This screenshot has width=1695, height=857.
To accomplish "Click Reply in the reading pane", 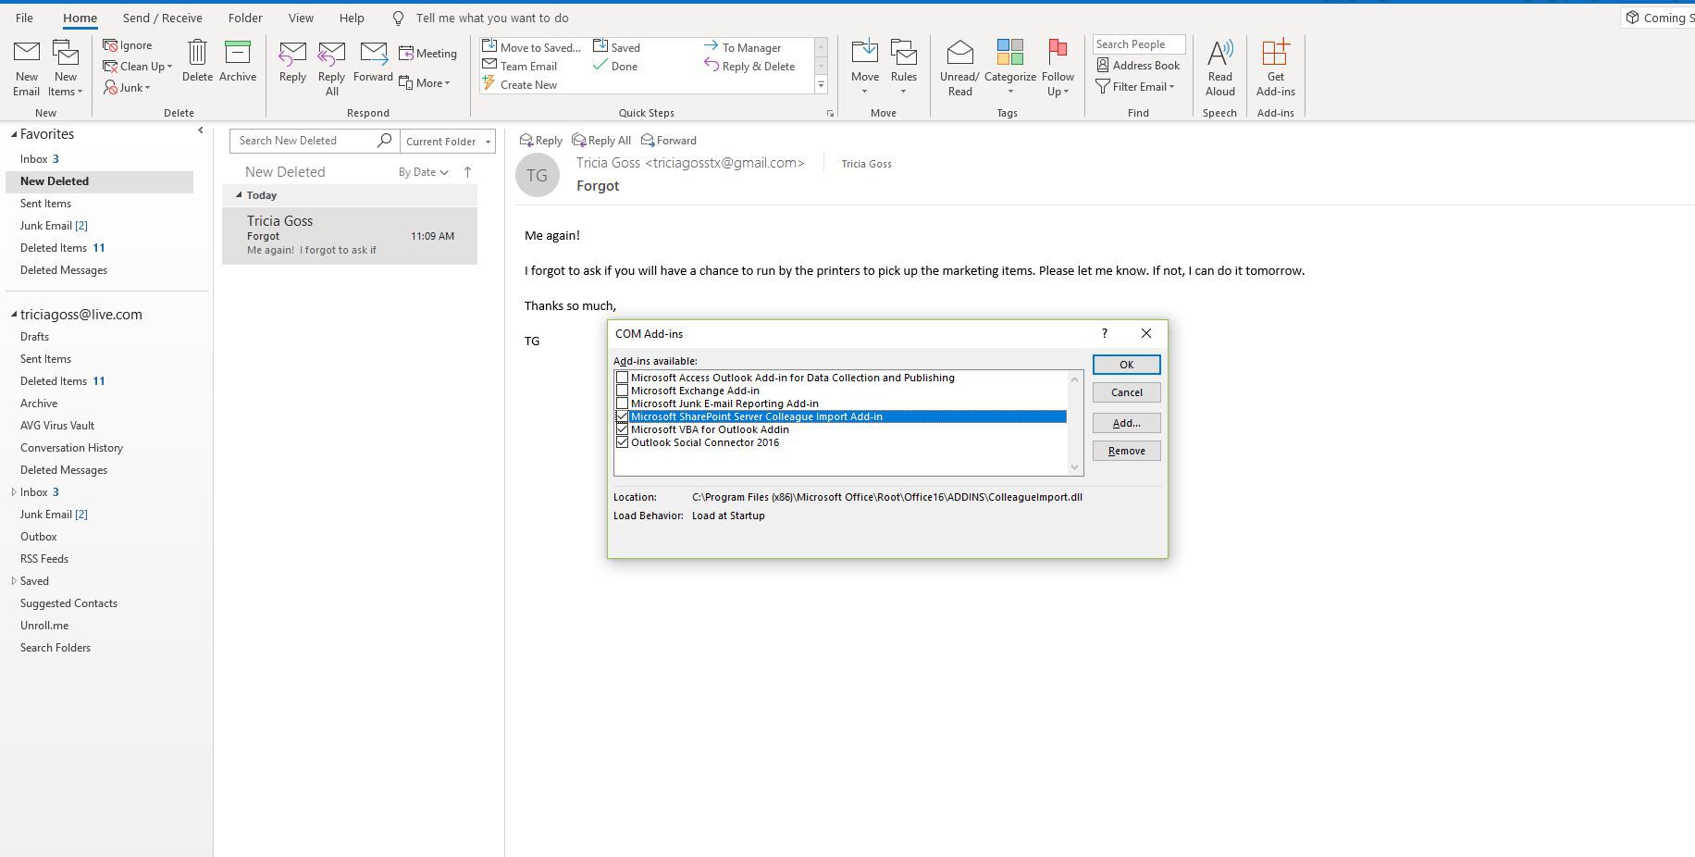I will pyautogui.click(x=541, y=141).
